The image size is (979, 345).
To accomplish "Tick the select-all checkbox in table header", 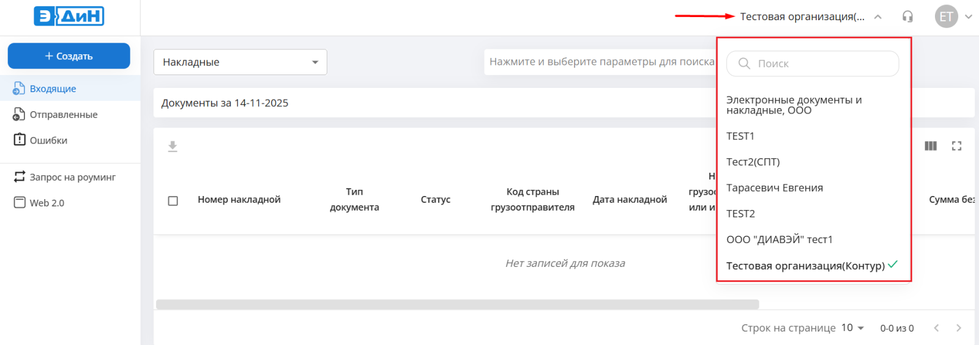I will coord(173,200).
